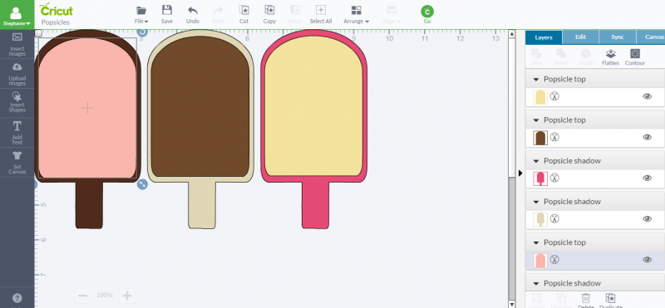The width and height of the screenshot is (665, 308).
Task: Click the Slice tool in the Layers panel
Action: click(x=536, y=57)
